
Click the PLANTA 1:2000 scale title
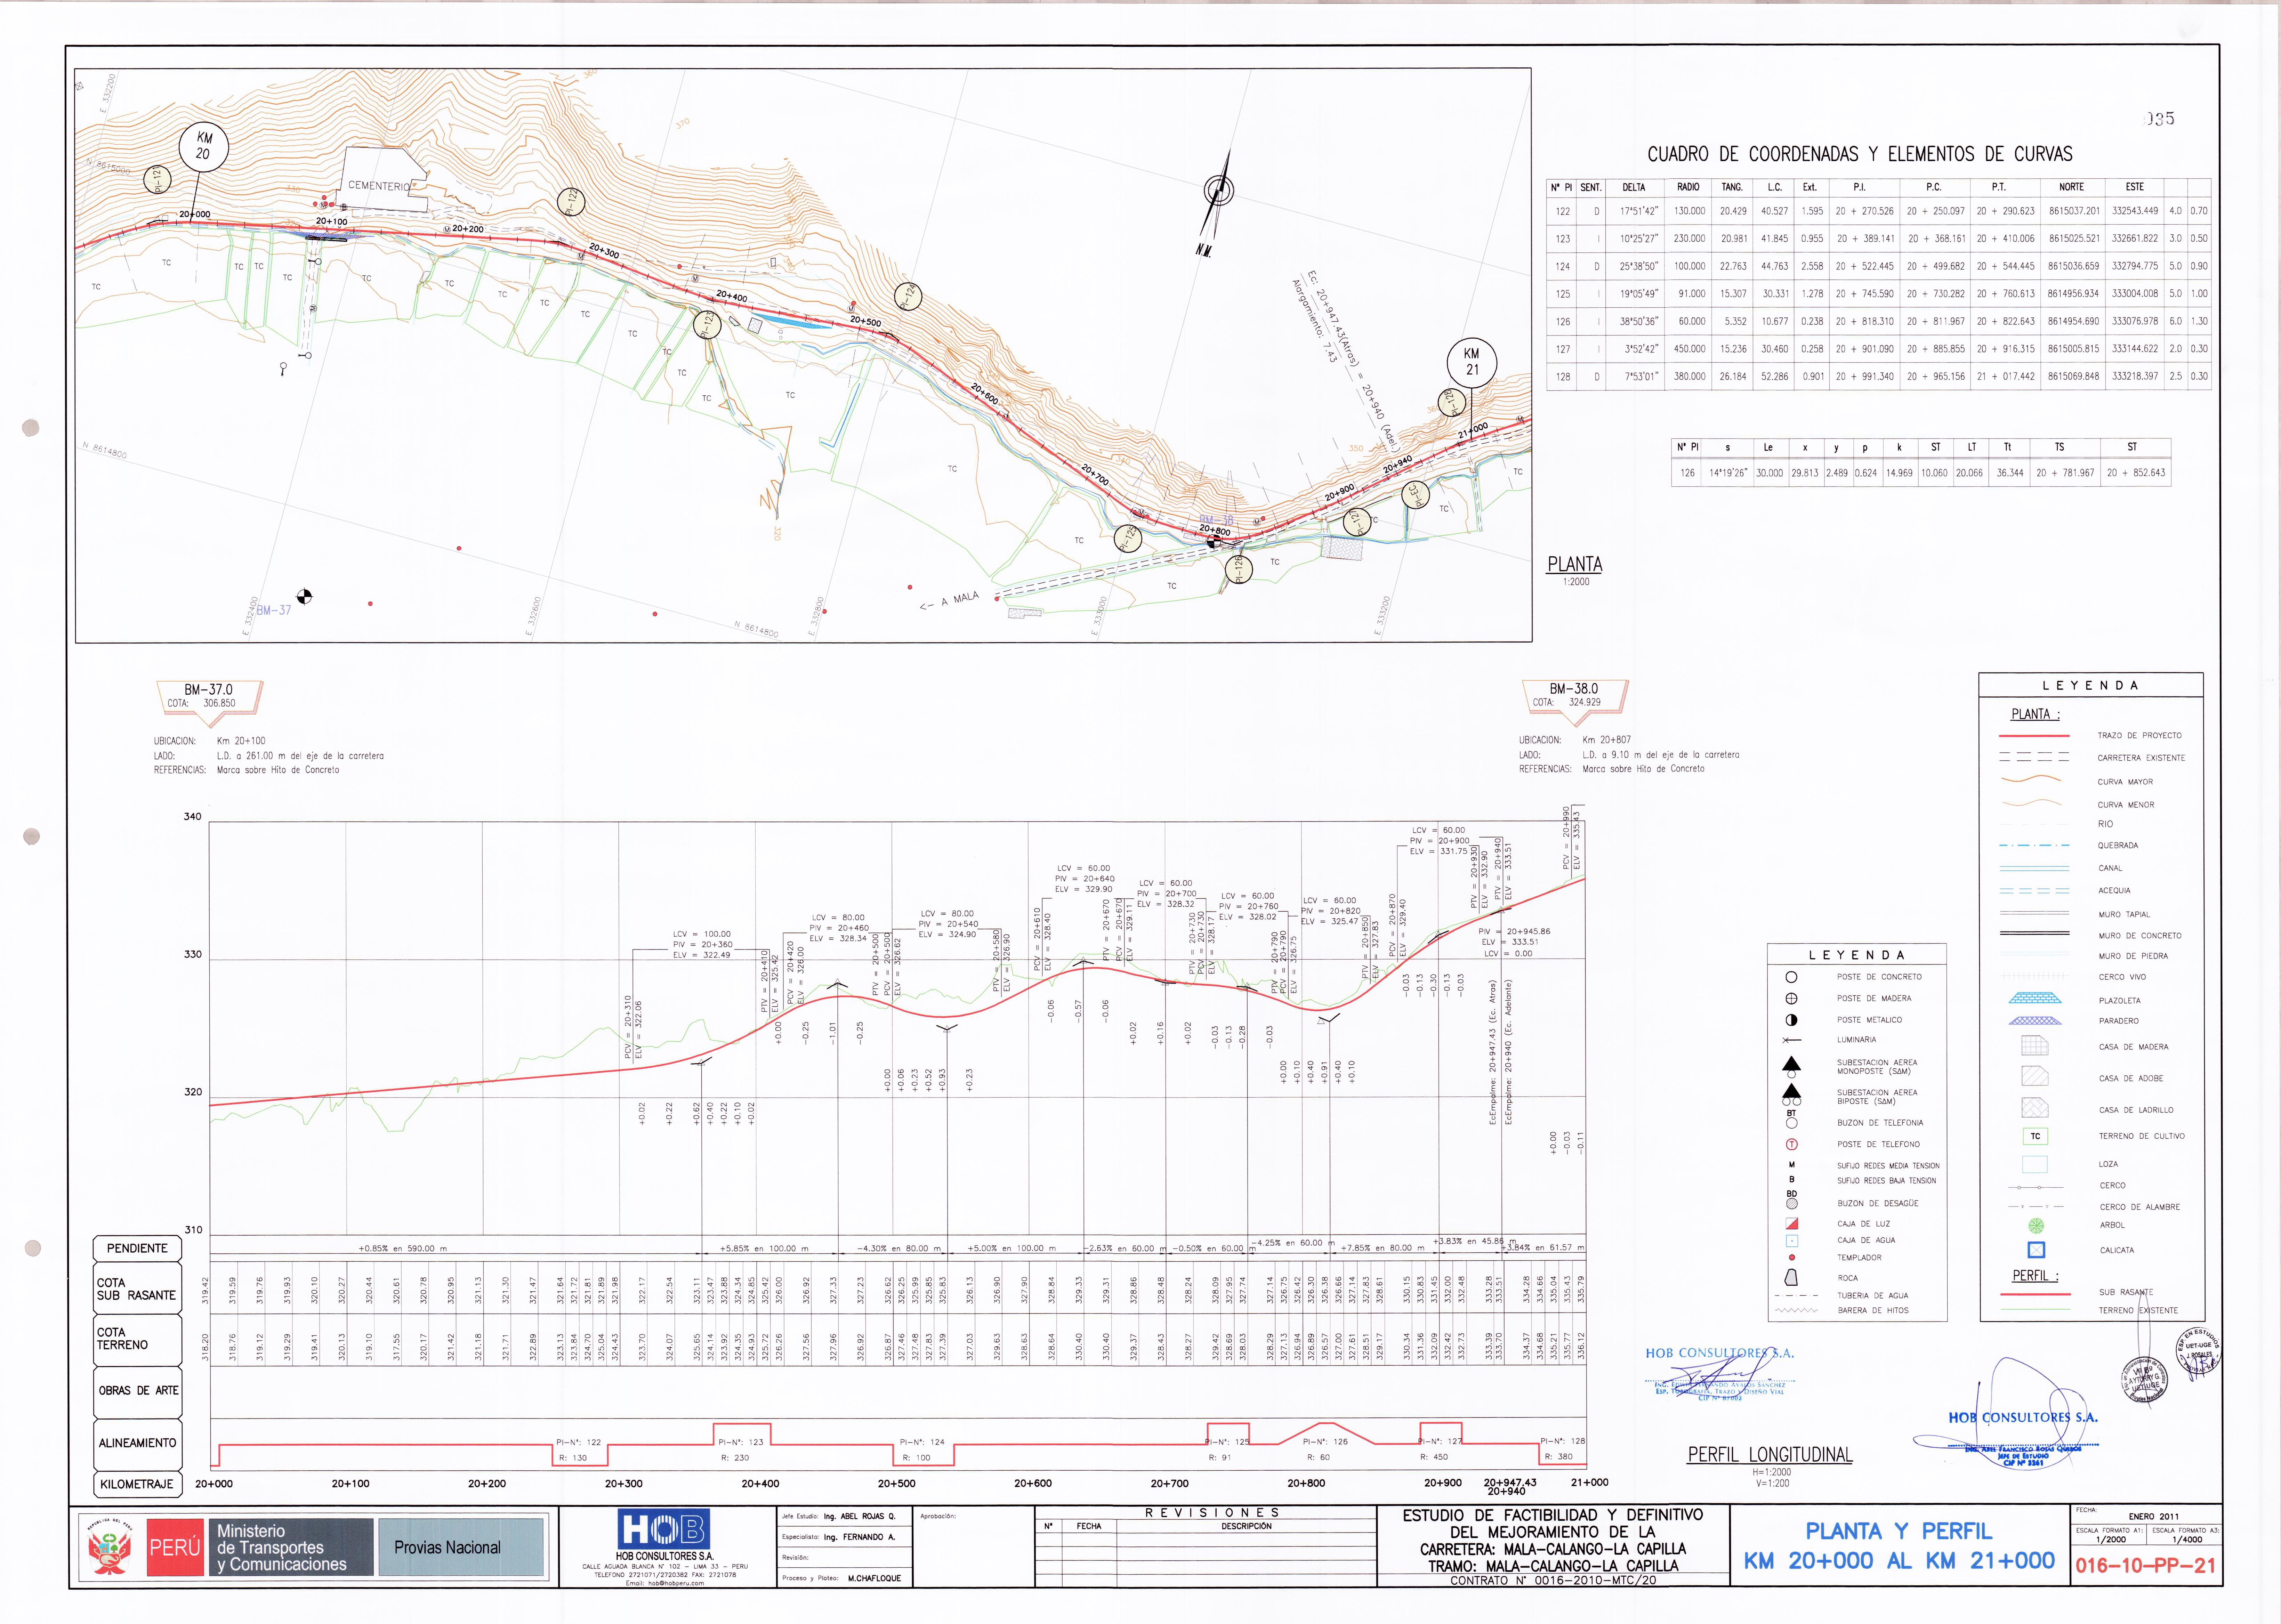1575,570
